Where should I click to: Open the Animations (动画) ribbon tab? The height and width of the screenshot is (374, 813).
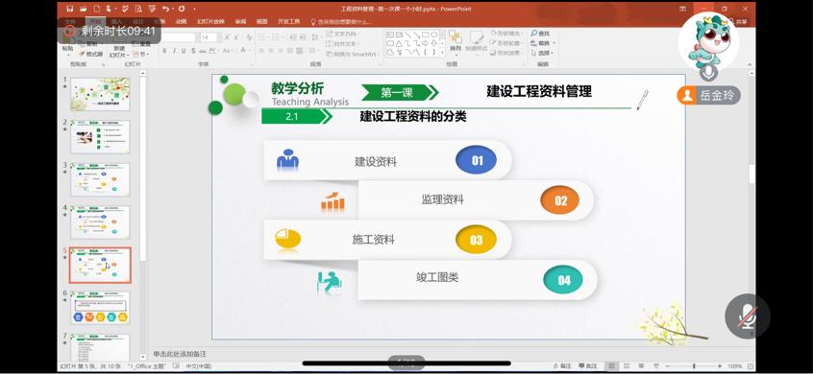point(181,22)
